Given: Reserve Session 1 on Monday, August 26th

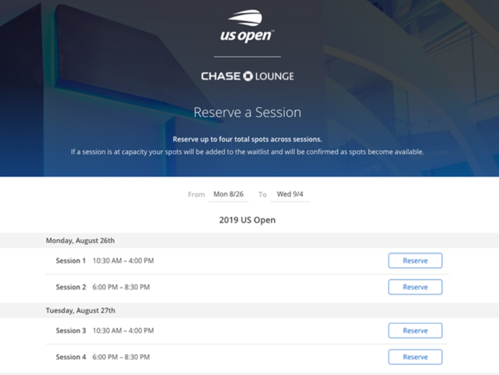Looking at the screenshot, I should pos(415,261).
